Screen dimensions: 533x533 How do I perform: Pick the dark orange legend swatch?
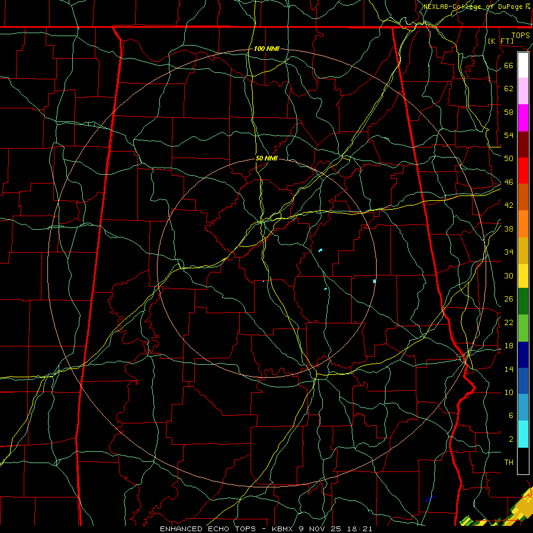click(523, 197)
